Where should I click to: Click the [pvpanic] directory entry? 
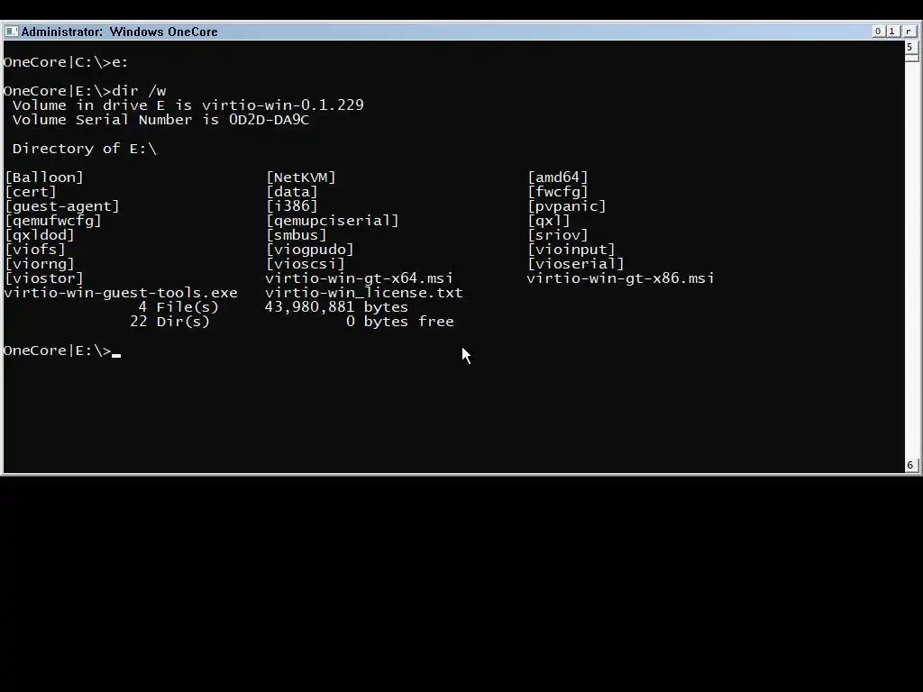[x=567, y=206]
